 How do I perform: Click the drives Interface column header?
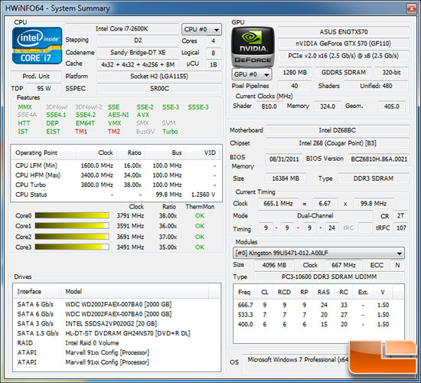pos(38,292)
